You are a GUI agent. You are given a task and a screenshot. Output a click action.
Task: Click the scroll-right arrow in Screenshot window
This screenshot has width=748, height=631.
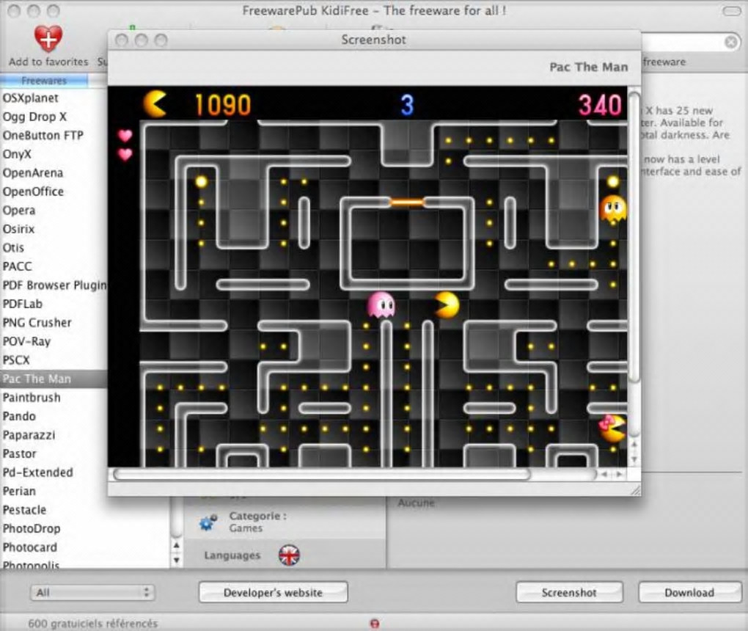[619, 474]
